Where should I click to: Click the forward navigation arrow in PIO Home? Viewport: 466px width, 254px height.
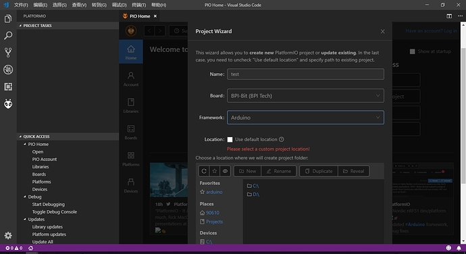click(x=160, y=30)
